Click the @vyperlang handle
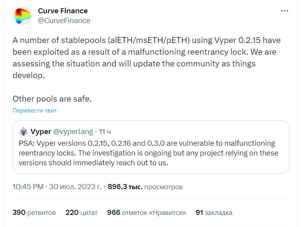Viewport: 303px width, 227px height. [73, 132]
